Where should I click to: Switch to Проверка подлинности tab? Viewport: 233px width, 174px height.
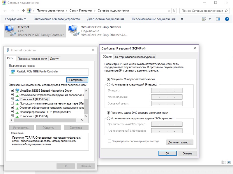32,59
